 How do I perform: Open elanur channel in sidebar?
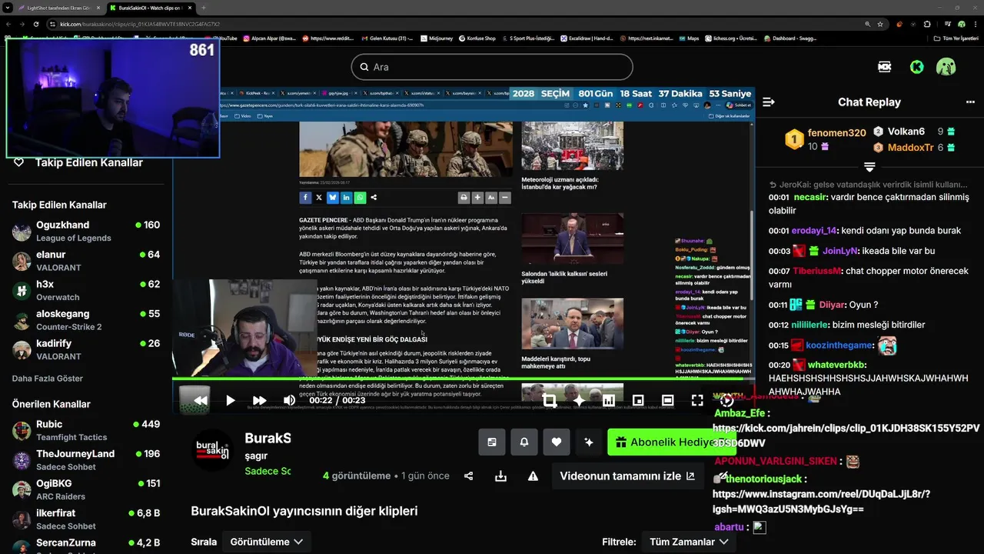[86, 261]
